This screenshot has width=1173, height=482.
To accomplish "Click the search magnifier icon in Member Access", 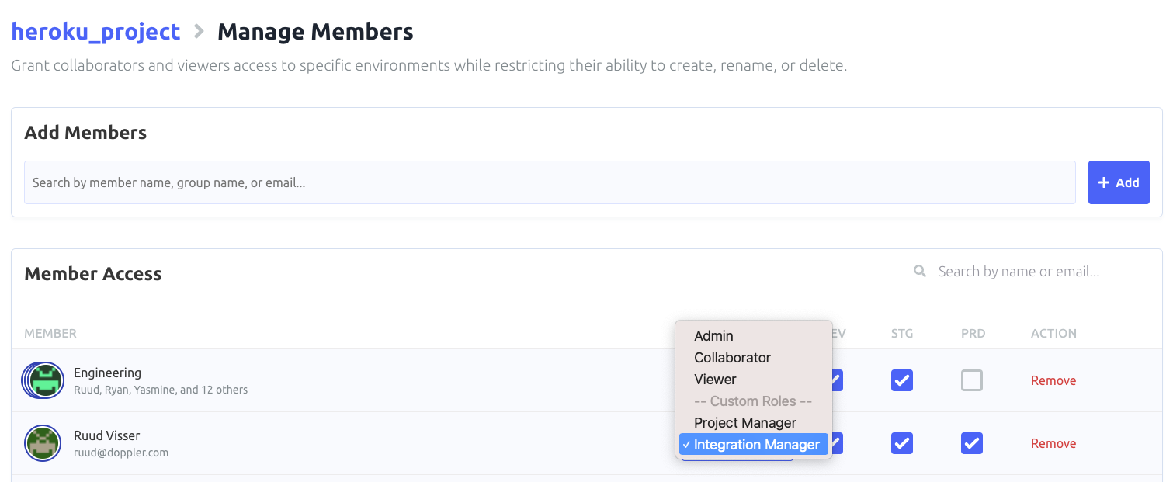I will (x=920, y=272).
